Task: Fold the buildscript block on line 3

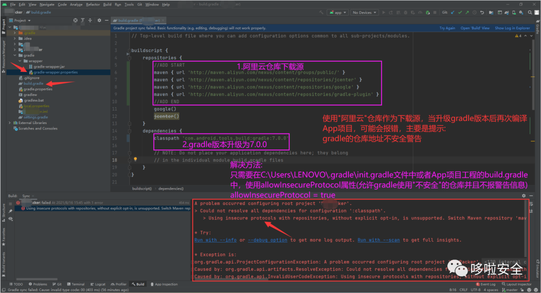Action: click(129, 50)
